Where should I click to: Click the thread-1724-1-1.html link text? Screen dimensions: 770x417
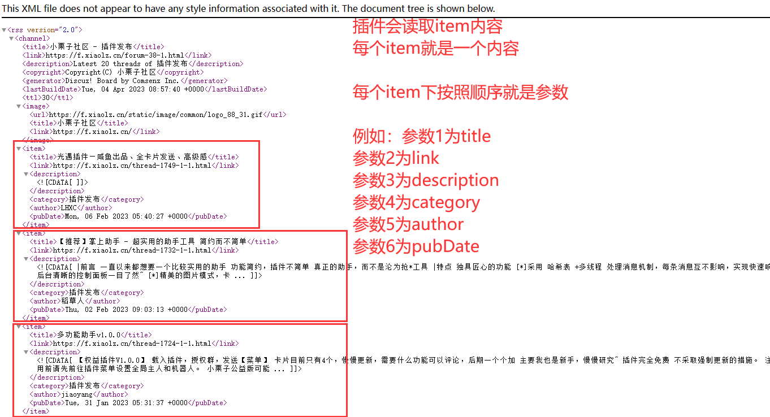click(x=132, y=344)
